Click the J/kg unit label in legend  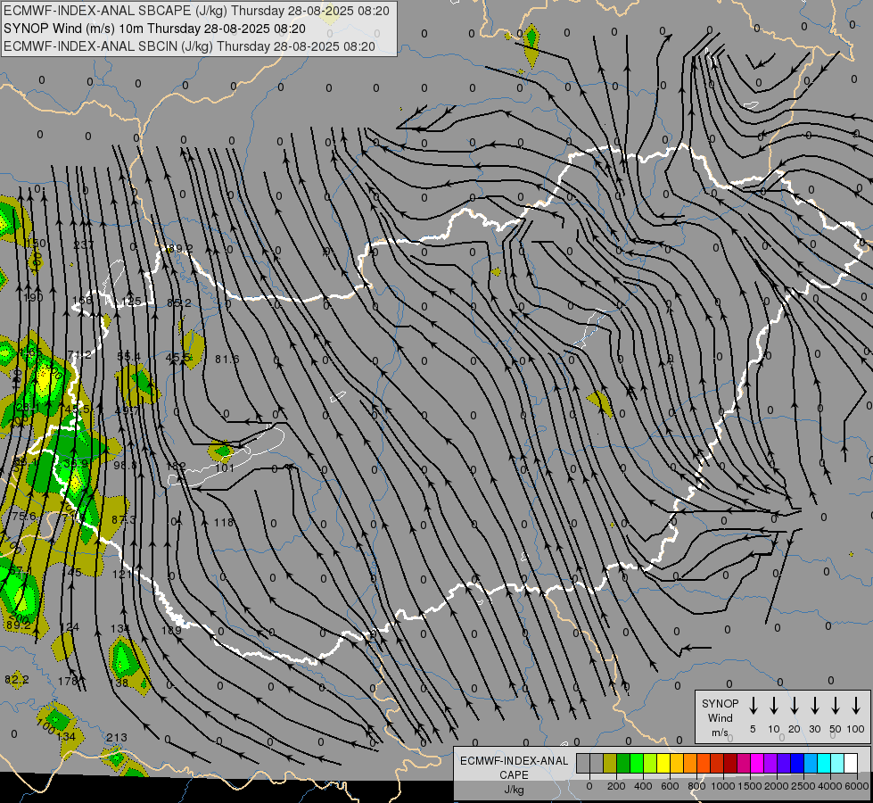click(x=514, y=790)
